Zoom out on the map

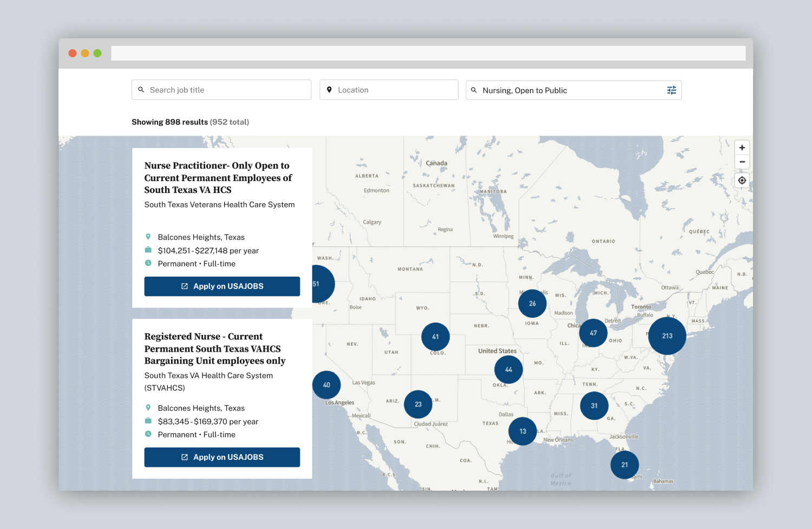point(742,162)
